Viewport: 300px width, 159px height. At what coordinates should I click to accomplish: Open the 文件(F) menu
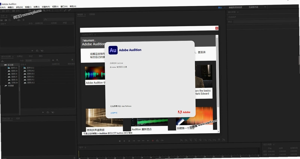coord(3,7)
